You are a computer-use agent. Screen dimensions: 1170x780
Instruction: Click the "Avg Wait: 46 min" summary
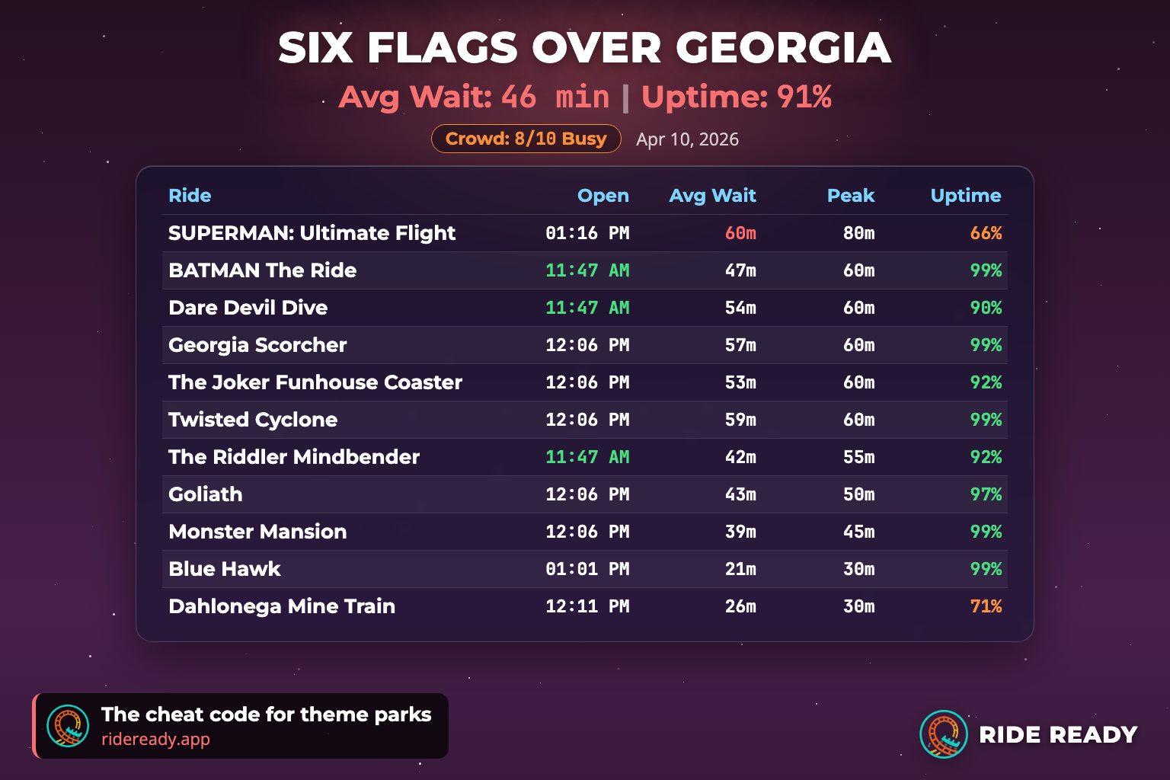(475, 97)
